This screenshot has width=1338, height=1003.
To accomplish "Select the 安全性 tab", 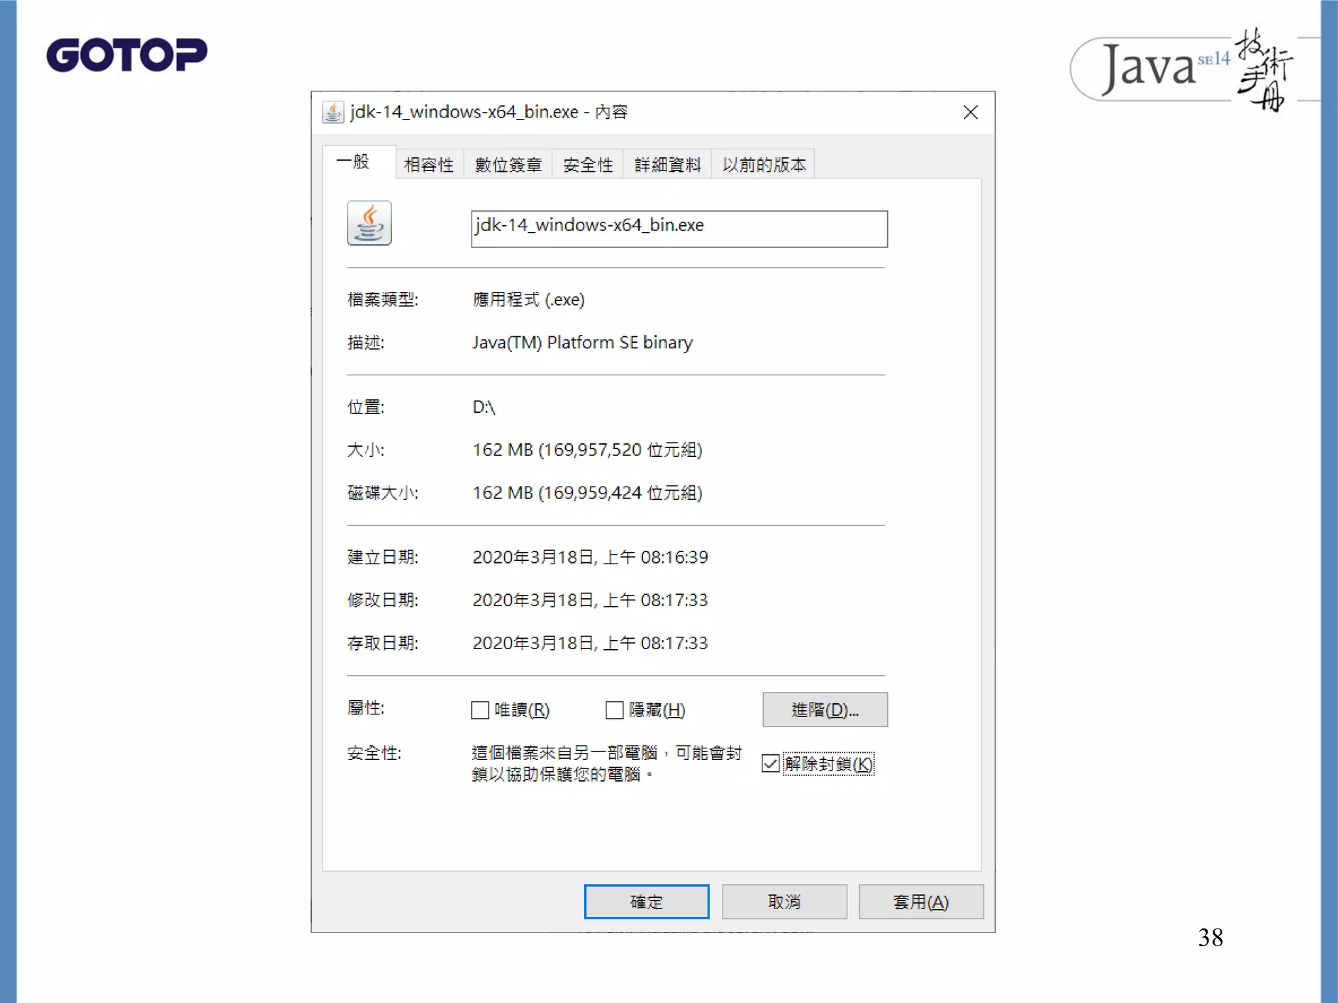I will [588, 165].
